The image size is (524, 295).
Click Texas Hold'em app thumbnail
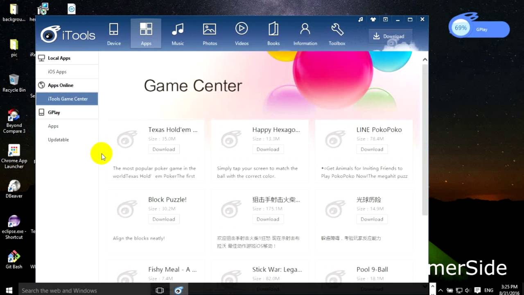click(x=127, y=140)
